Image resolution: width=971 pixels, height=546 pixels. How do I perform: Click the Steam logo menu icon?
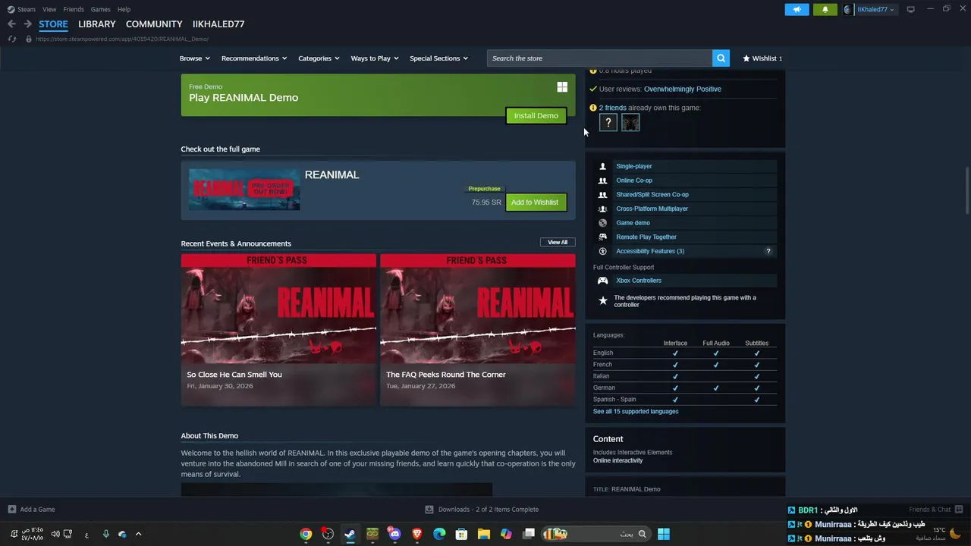click(x=11, y=9)
